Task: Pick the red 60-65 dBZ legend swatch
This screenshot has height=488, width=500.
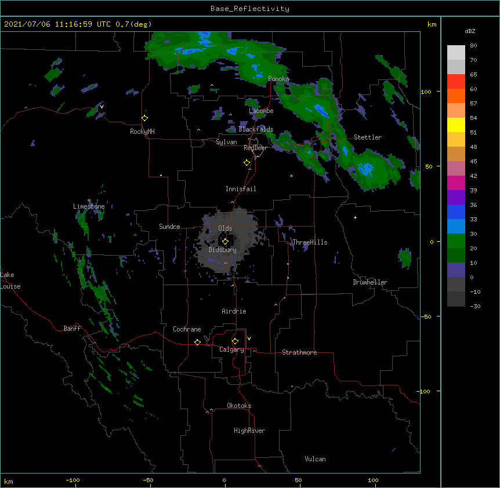Action: 456,81
